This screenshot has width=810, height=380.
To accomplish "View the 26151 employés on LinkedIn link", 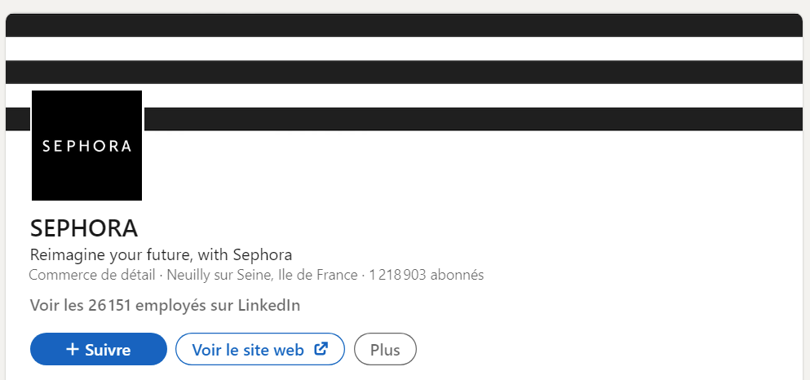I will 166,305.
